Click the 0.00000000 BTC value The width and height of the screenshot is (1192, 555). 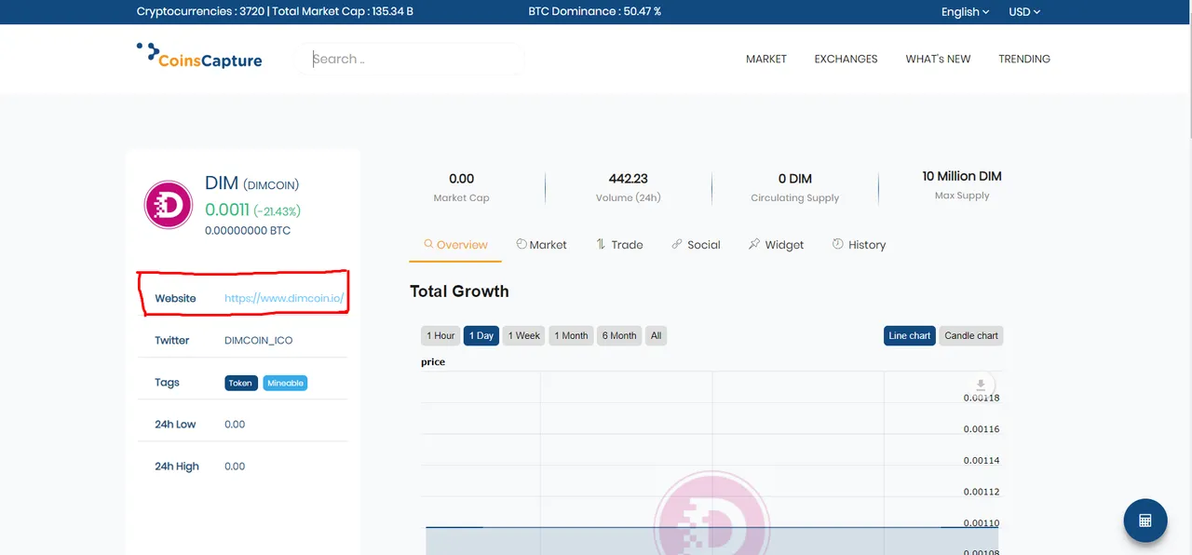[248, 230]
